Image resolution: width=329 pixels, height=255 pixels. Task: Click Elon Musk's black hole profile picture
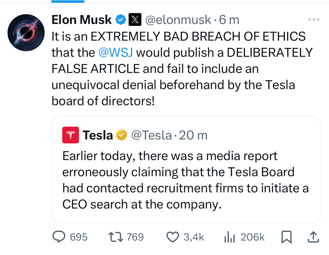click(26, 33)
